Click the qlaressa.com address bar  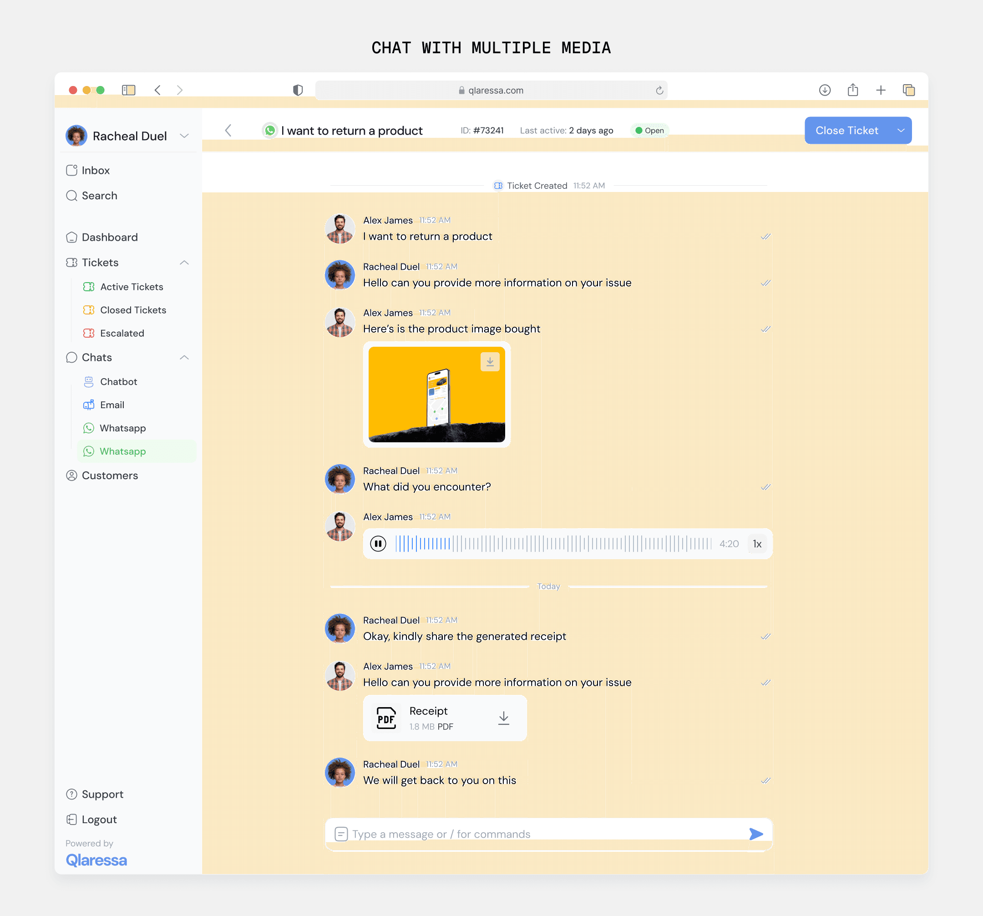point(491,91)
